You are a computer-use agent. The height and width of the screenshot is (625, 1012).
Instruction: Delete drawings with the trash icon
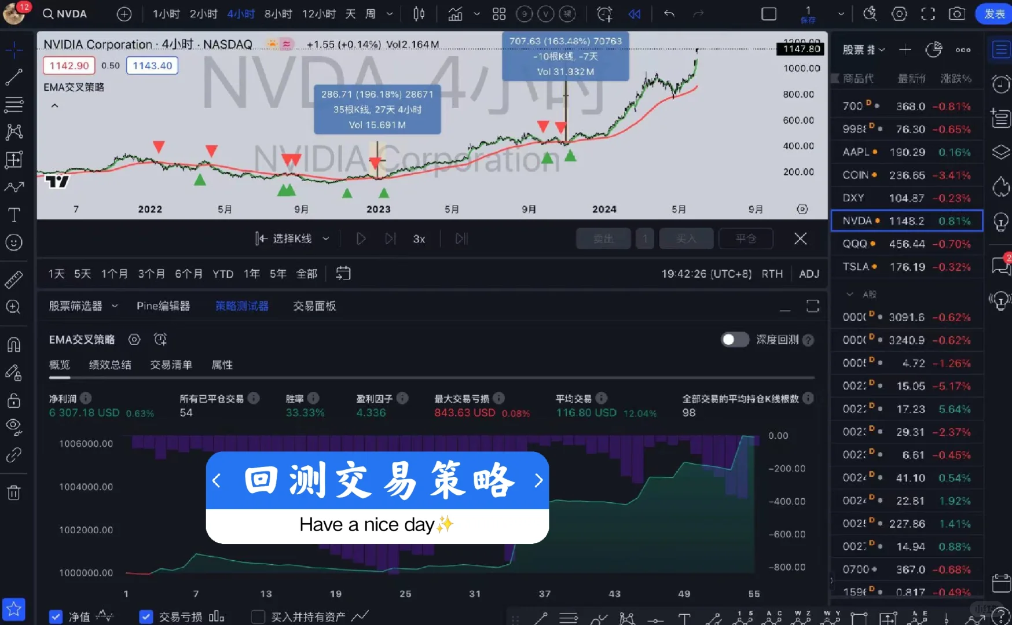coord(14,492)
